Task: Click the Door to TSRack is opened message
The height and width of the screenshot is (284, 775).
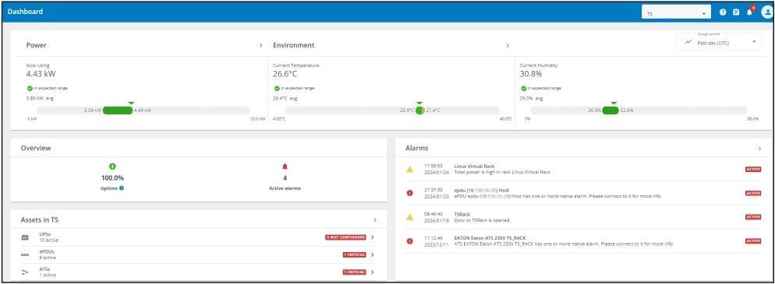Action: [482, 220]
